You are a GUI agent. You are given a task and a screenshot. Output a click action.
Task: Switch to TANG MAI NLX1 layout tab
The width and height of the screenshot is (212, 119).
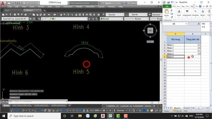pyautogui.click(x=41, y=105)
